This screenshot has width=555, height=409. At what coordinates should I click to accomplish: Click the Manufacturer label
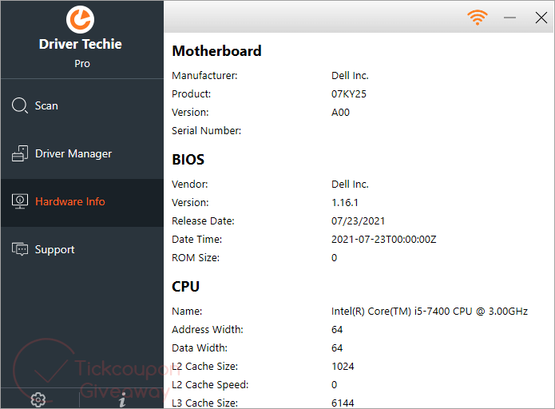point(204,75)
